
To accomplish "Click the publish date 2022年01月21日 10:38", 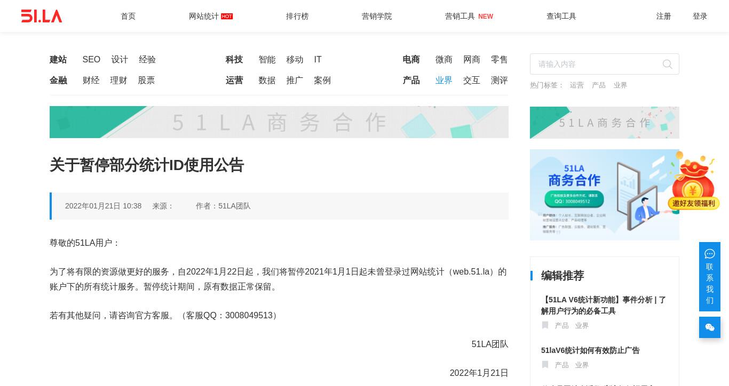I will coord(103,206).
